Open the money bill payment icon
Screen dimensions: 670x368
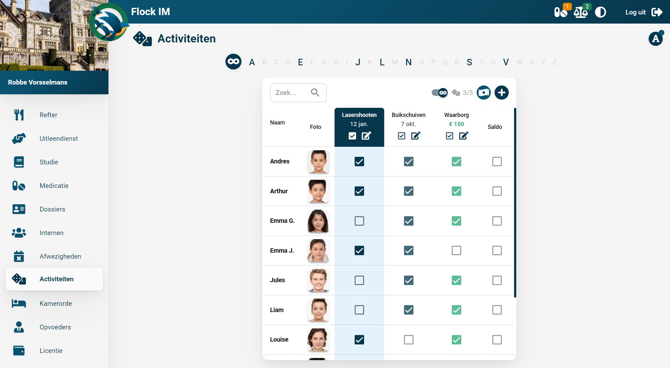pyautogui.click(x=484, y=93)
